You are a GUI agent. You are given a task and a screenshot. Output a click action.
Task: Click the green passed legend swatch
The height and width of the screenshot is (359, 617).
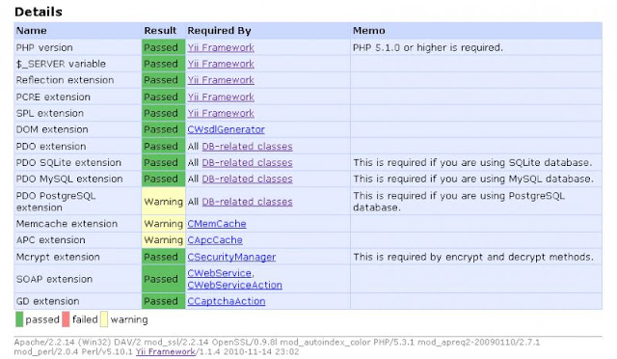pos(19,319)
